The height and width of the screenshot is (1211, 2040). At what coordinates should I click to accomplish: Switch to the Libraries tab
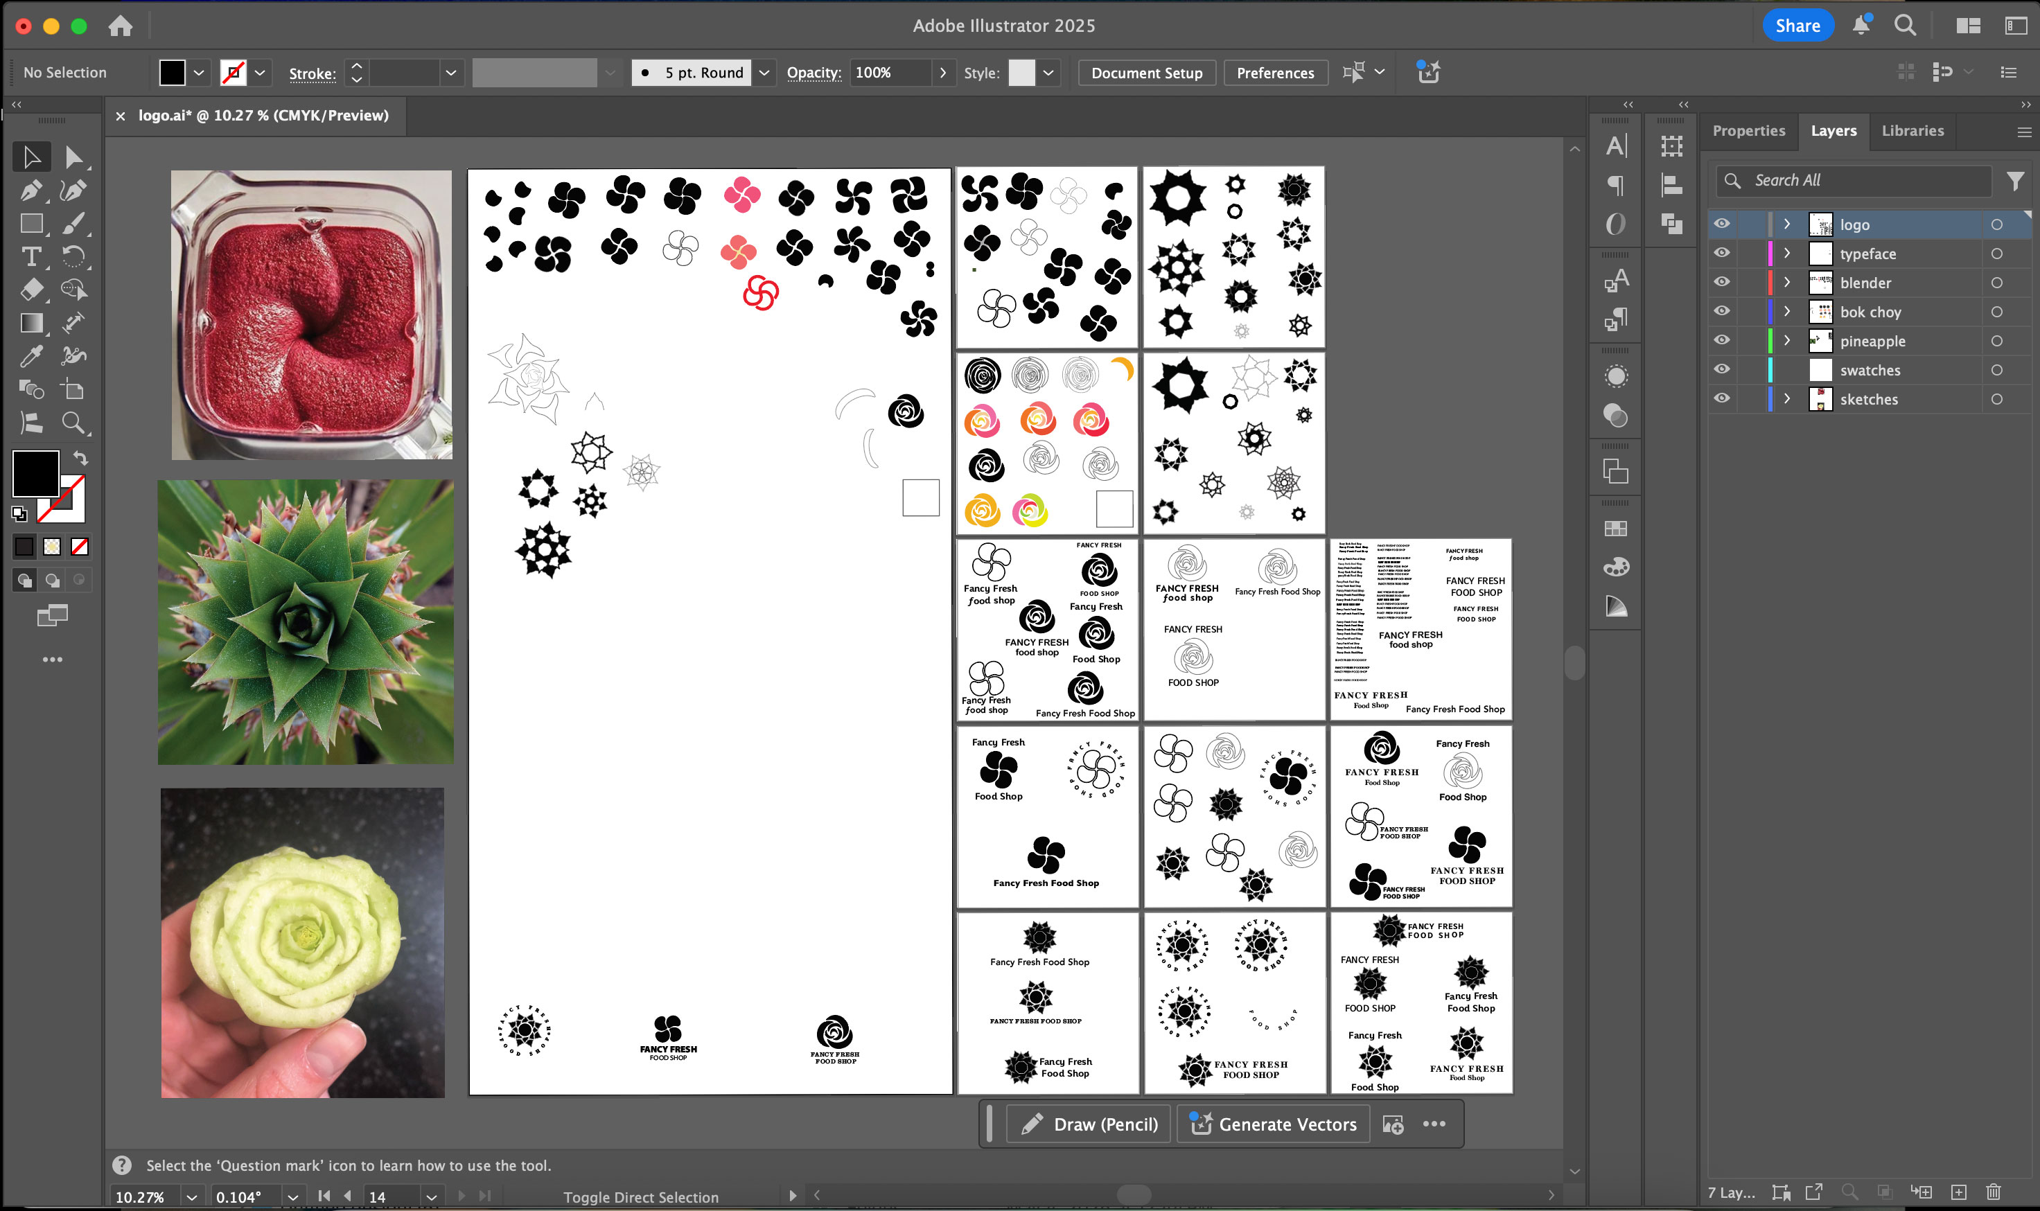tap(1912, 130)
